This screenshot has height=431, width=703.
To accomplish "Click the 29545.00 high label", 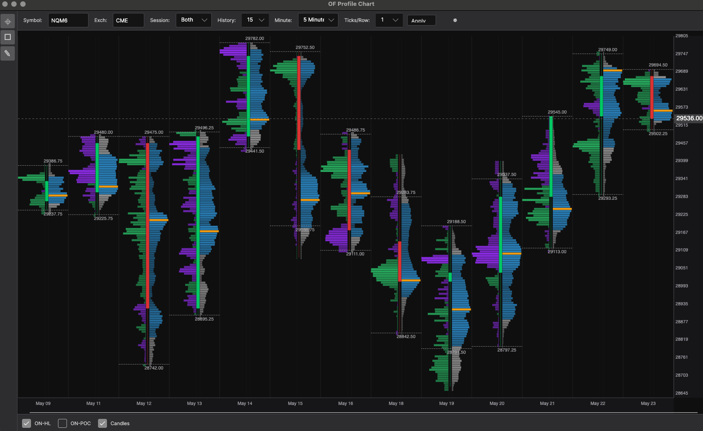I will coord(557,112).
